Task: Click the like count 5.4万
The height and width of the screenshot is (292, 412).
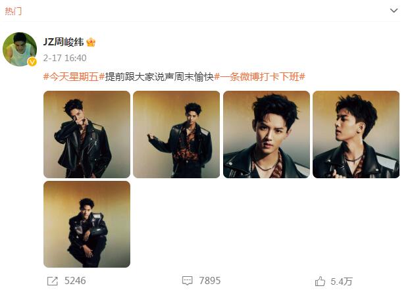Action: (x=342, y=281)
